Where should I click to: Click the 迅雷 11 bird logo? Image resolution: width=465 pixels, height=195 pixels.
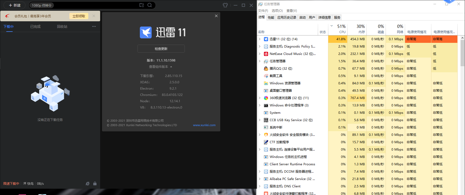click(146, 33)
